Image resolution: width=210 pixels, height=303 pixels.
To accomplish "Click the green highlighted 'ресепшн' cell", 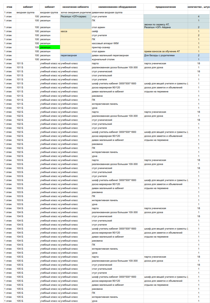I will pos(50,47).
